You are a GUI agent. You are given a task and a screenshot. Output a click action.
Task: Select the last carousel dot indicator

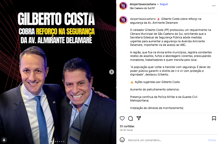(x=64, y=141)
